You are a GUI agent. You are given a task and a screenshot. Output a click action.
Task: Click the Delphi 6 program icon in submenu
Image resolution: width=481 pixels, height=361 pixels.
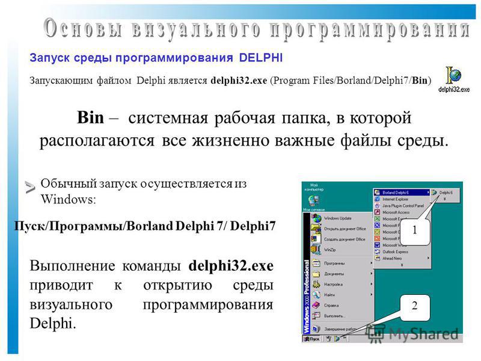point(434,193)
